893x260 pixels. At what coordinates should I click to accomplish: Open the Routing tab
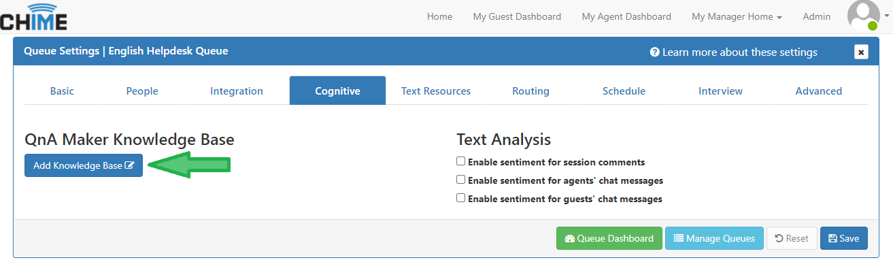530,91
